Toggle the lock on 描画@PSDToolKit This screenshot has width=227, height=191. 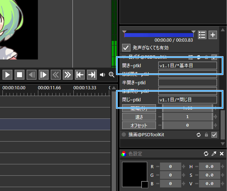point(206,135)
